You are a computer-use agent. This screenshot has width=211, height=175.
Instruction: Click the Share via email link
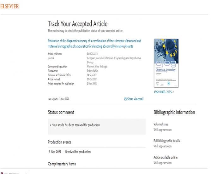click(x=135, y=99)
